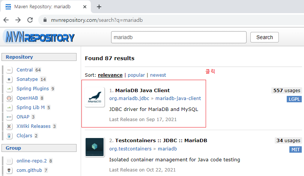Click JDBC driver for MariaDB and MySQL text

click(154, 109)
